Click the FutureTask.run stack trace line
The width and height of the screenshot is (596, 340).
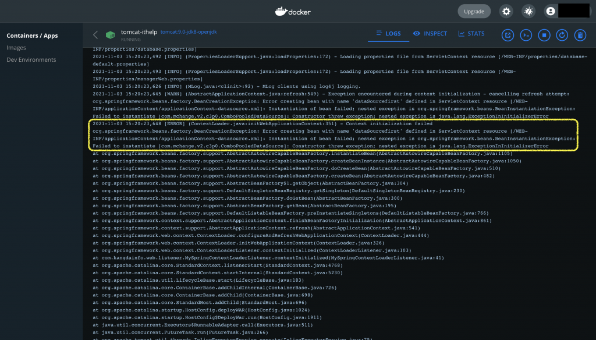coord(180,332)
